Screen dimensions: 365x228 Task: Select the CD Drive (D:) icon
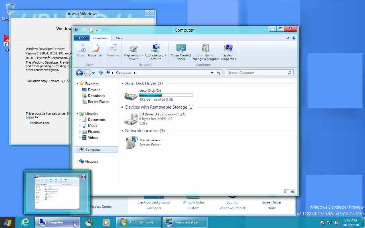point(131,119)
